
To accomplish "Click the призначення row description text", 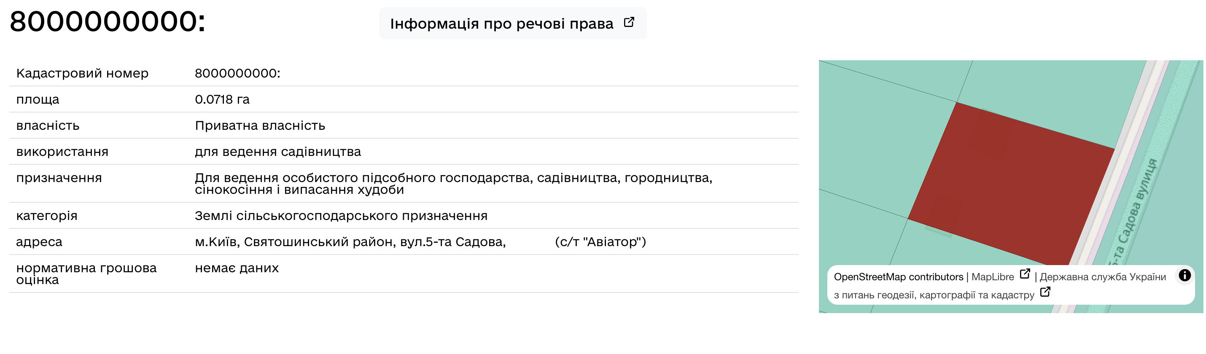I will pos(453,184).
